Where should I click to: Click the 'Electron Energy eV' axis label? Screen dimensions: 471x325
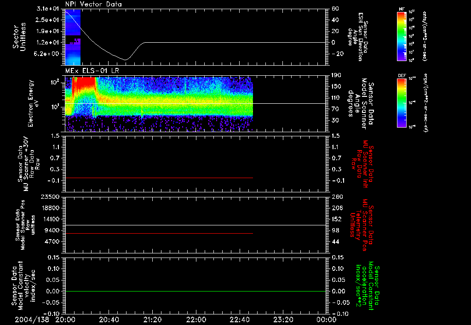click(33, 103)
